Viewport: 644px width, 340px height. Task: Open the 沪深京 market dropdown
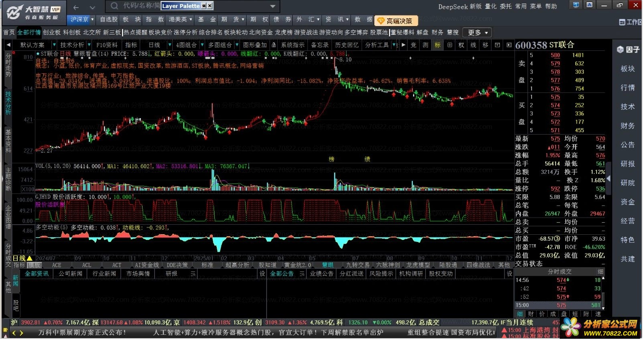82,19
